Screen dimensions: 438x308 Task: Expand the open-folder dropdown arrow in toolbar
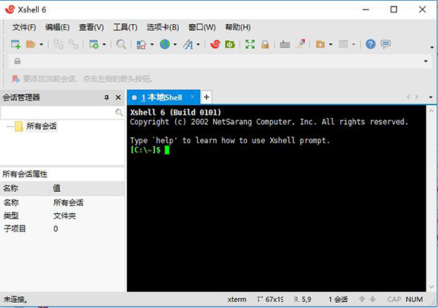coord(41,45)
